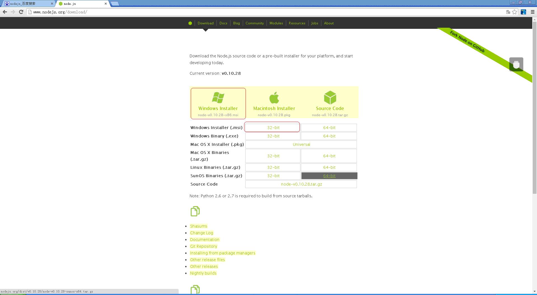Download Mac OS X Installer Universal
Image resolution: width=537 pixels, height=295 pixels.
[x=301, y=144]
